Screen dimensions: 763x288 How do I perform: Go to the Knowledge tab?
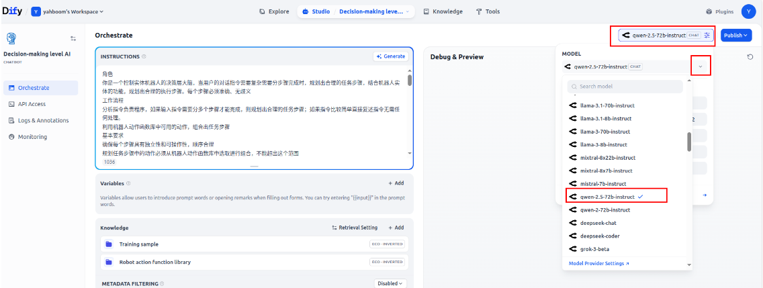443,11
